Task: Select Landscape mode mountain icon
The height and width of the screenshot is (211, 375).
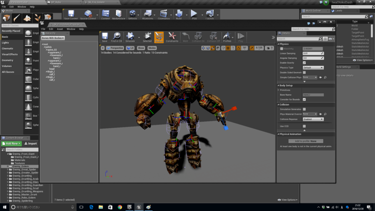Action: (x=27, y=18)
